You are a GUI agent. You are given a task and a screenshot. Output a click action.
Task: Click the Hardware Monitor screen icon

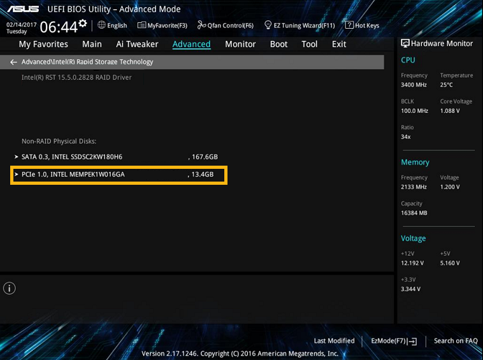click(x=405, y=43)
